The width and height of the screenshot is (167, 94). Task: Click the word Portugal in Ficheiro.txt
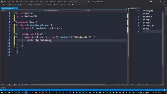click(148, 11)
